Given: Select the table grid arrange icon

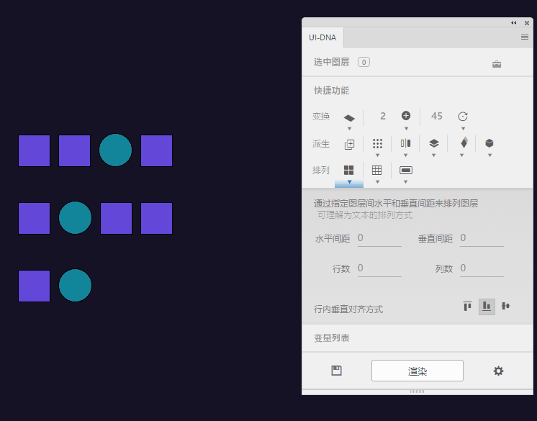Looking at the screenshot, I should 376,170.
